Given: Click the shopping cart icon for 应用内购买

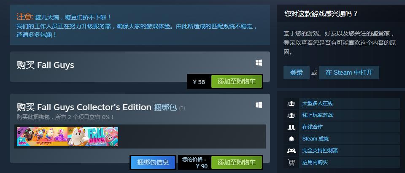Looking at the screenshot, I should (x=292, y=162).
